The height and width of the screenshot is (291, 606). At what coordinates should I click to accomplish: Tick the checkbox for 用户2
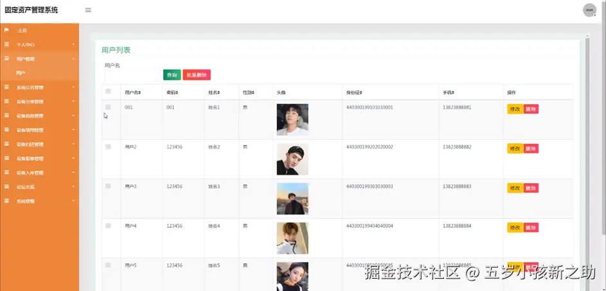click(x=108, y=147)
